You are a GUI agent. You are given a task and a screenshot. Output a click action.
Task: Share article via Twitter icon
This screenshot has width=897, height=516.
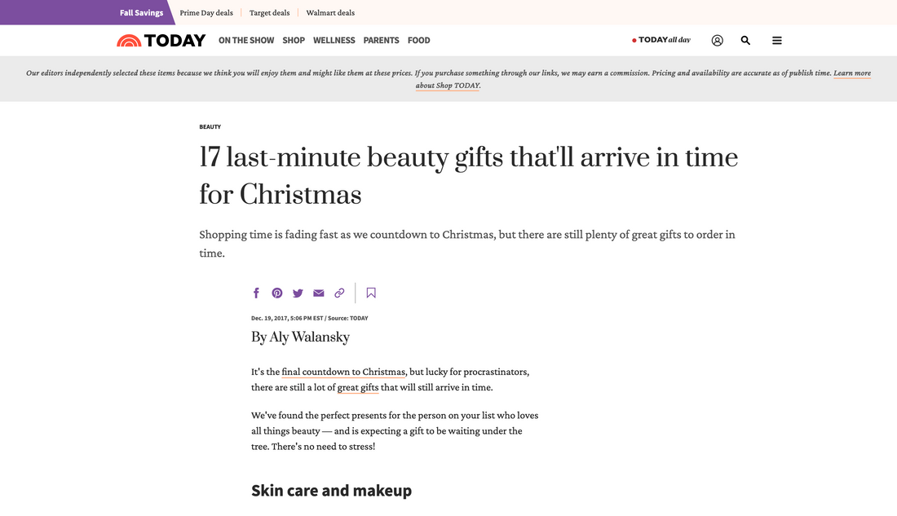coord(298,293)
